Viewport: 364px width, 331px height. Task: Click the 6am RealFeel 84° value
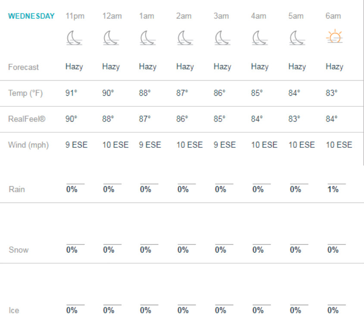point(332,119)
